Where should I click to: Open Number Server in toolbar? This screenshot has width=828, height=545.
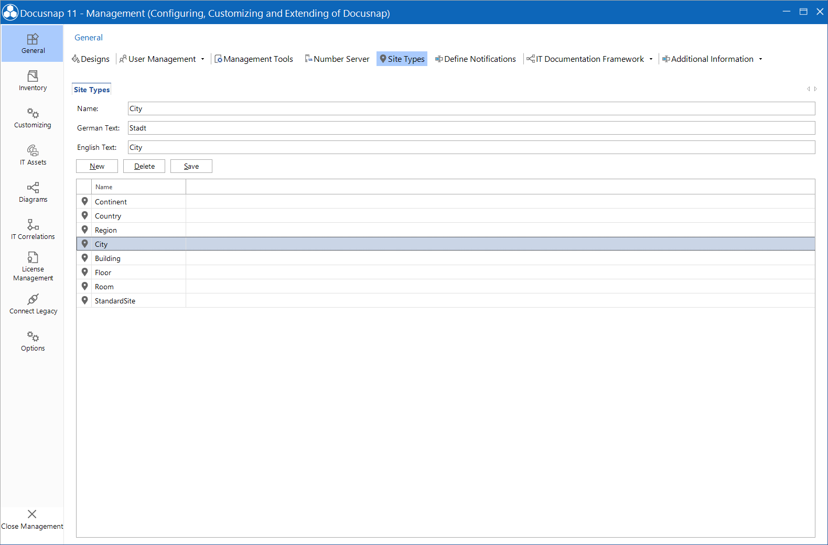pos(337,59)
